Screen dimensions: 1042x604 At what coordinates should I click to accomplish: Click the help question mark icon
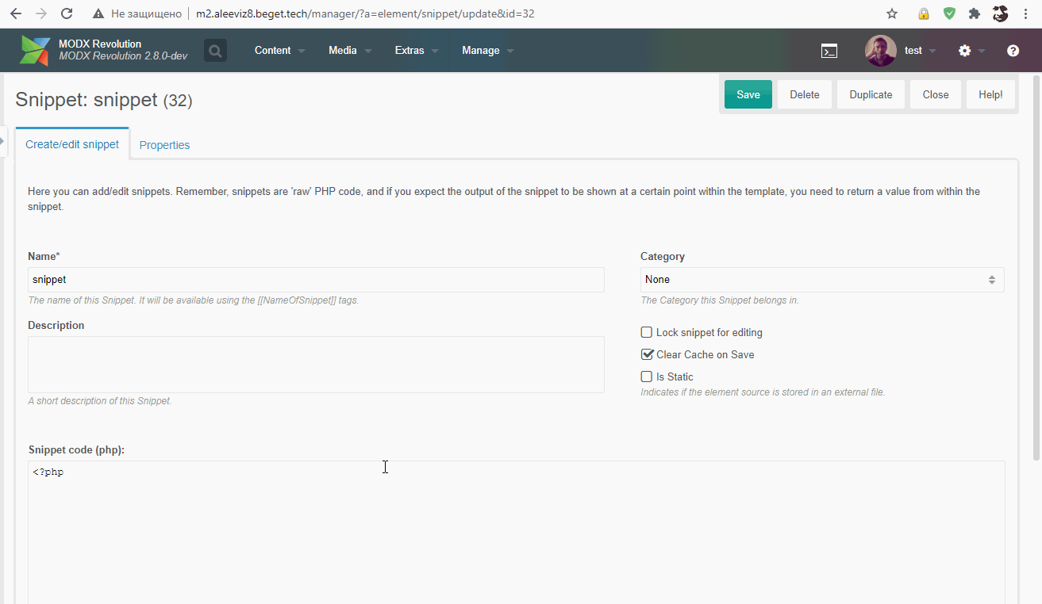[x=1013, y=51]
